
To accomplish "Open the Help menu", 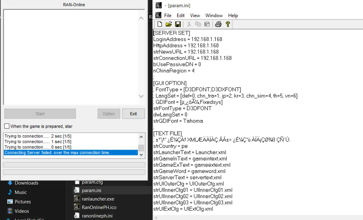I will tap(233, 15).
